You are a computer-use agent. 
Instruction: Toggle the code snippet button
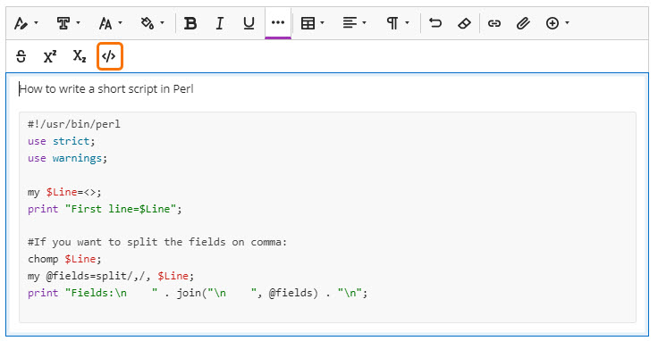click(110, 56)
